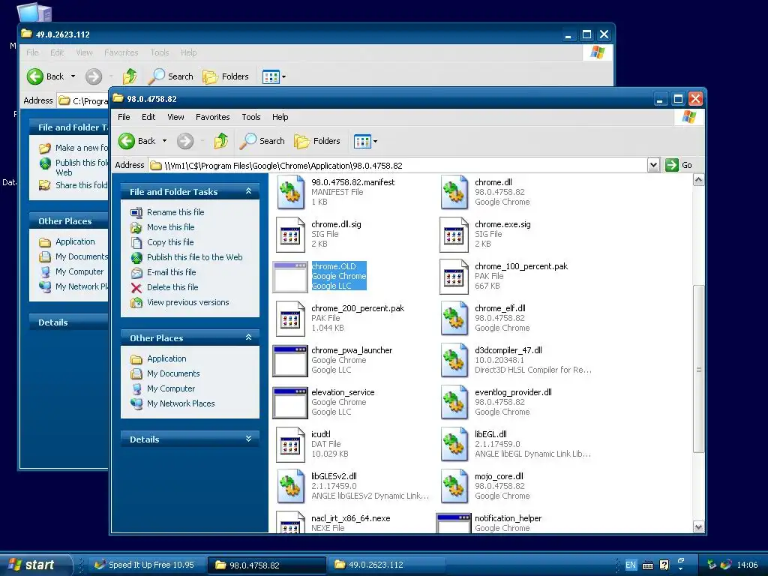Toggle Folders pane in 98.0.4758.82 window
Viewport: 768px width, 576px height.
(317, 141)
